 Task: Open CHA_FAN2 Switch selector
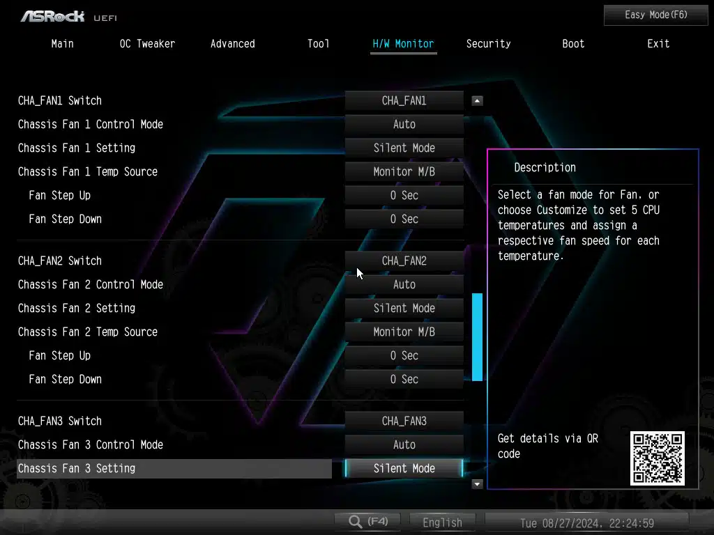404,261
